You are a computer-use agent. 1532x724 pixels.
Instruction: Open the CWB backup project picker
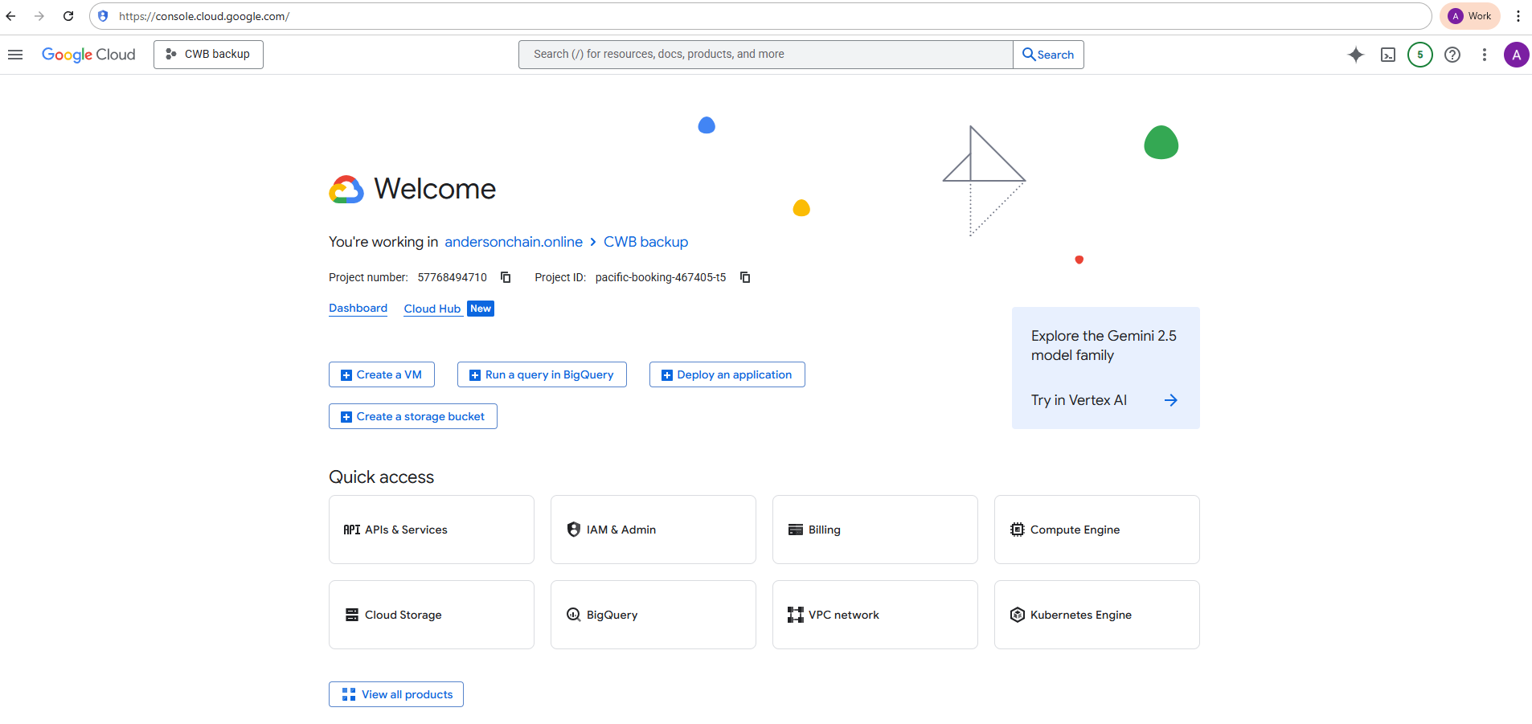pos(208,55)
